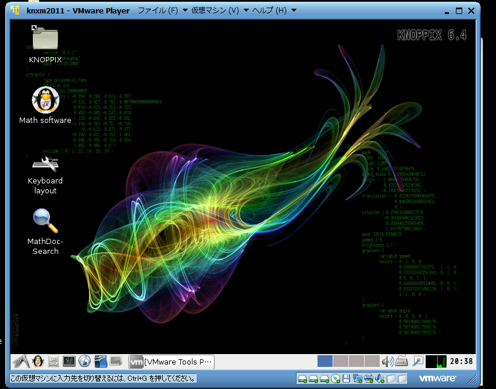The width and height of the screenshot is (496, 389).
Task: Open the MathDoc-Search magnifier icon
Action: point(45,221)
